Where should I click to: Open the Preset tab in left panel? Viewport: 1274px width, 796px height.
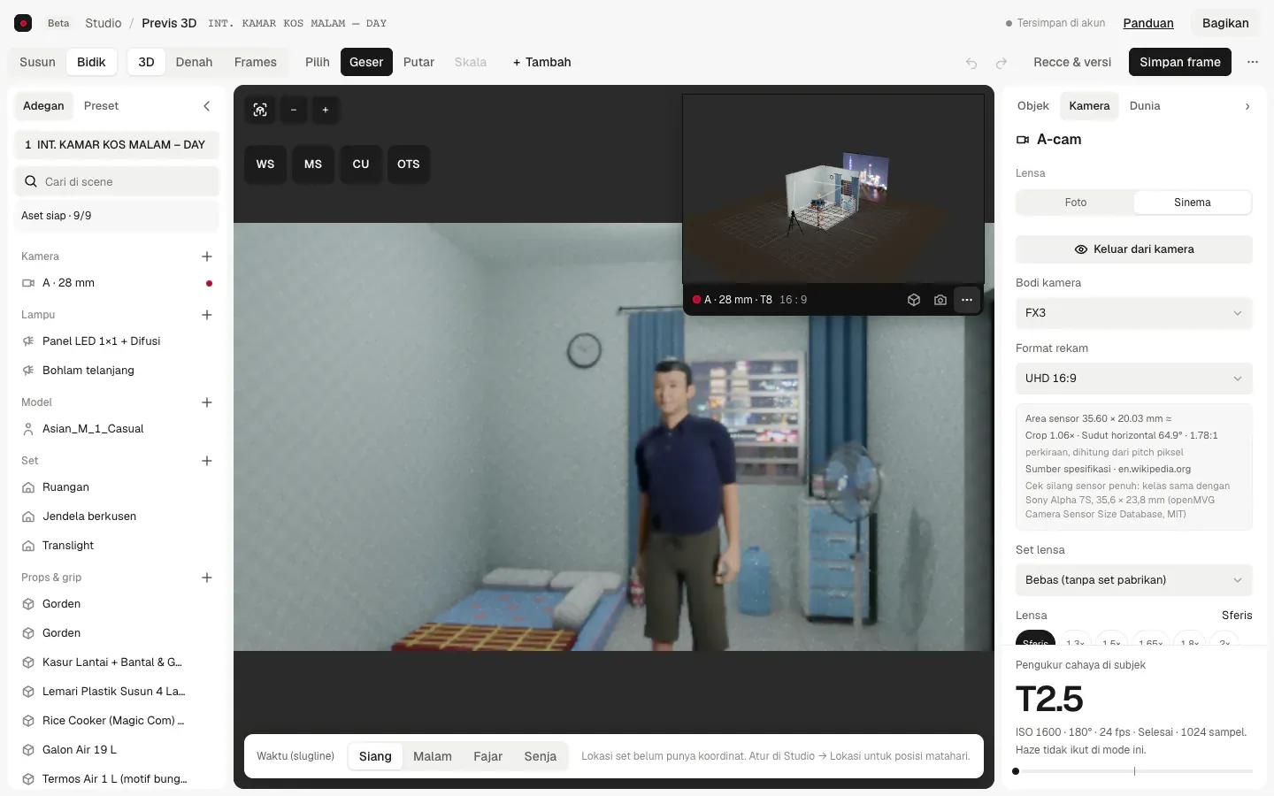tap(101, 106)
